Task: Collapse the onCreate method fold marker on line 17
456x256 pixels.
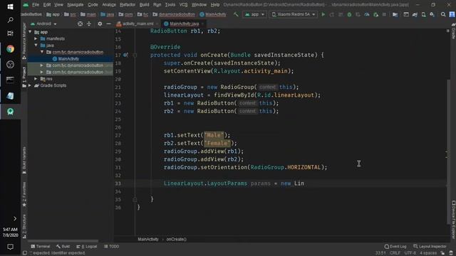Action: tap(135, 55)
